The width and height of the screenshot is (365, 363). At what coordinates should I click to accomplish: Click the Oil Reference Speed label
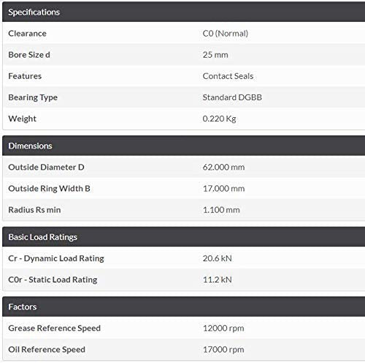pos(47,349)
